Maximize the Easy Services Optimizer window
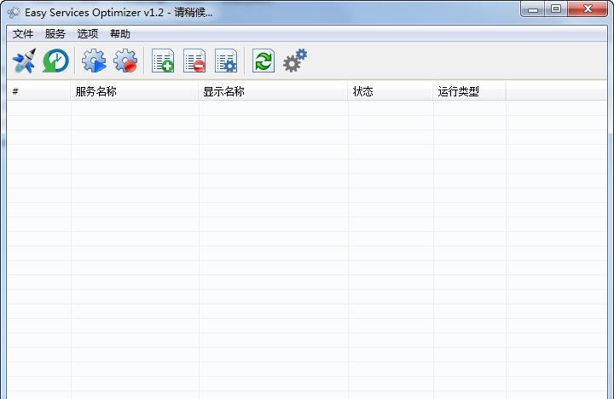 [556, 9]
